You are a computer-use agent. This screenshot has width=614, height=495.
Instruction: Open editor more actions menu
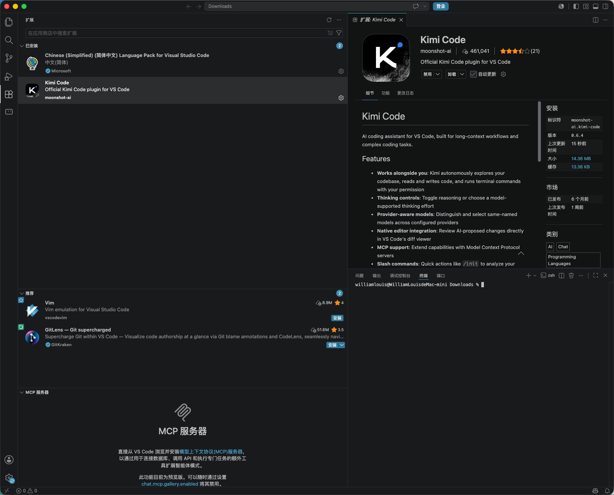point(605,20)
